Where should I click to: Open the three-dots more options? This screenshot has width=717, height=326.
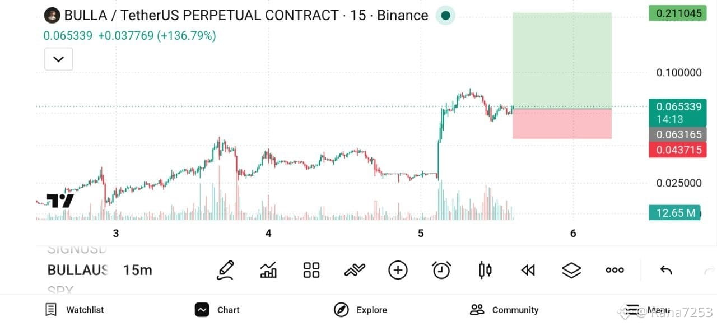(x=614, y=270)
